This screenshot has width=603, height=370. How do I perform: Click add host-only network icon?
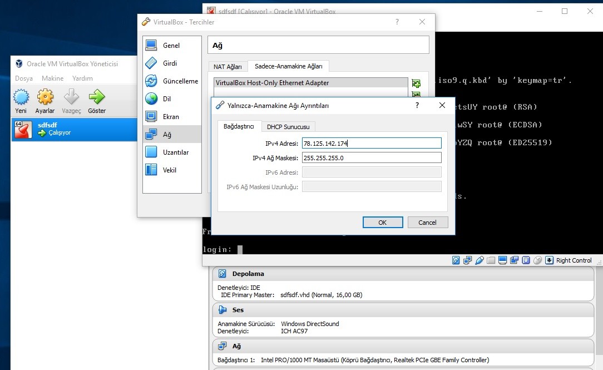[416, 83]
